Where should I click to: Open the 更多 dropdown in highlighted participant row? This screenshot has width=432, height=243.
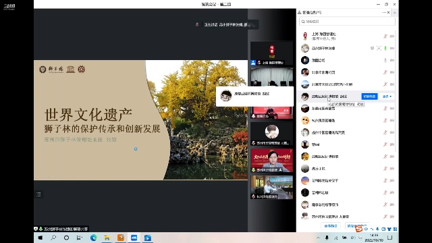point(387,97)
